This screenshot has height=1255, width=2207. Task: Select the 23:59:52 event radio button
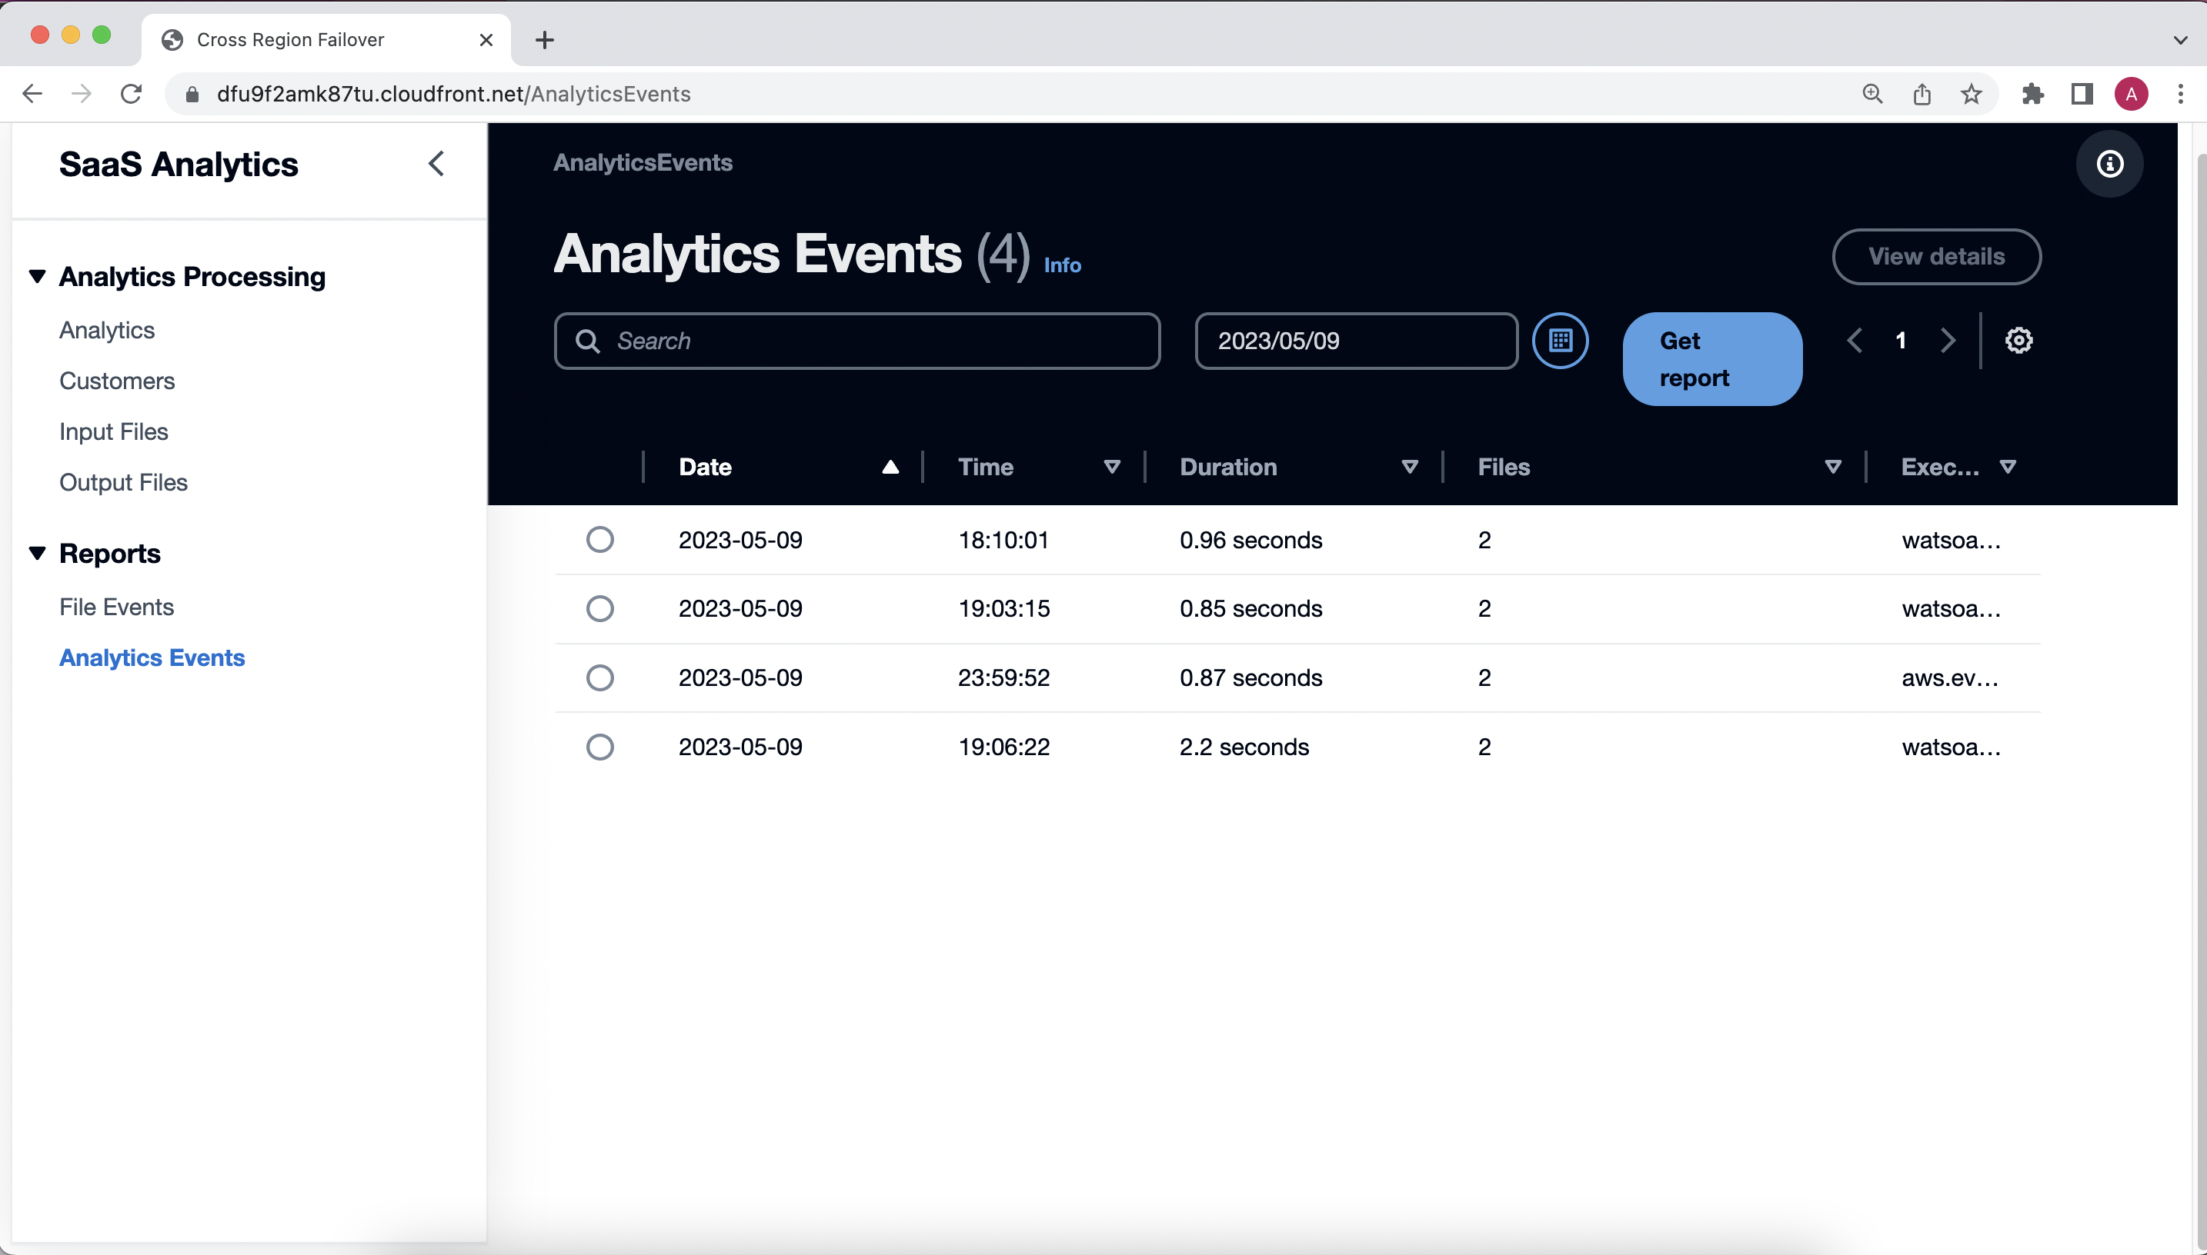coord(599,677)
